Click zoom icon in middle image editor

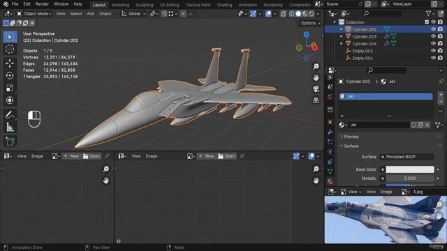click(316, 169)
